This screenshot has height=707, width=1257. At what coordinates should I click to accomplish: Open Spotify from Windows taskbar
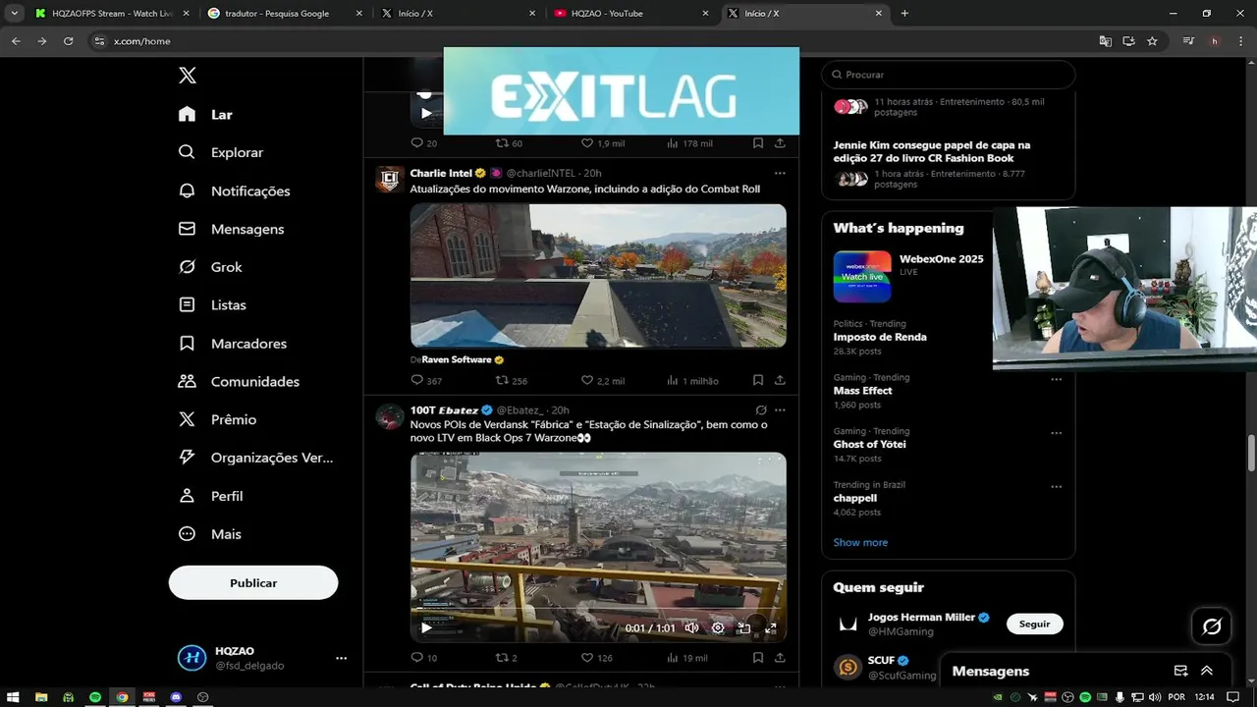[x=95, y=697]
